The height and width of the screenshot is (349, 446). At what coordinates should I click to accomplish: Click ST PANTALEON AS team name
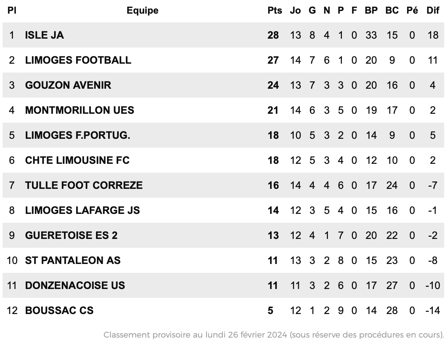[73, 260]
